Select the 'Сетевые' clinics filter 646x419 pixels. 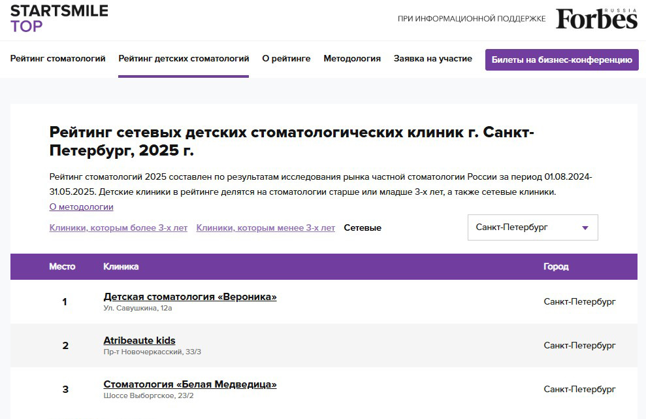(363, 228)
